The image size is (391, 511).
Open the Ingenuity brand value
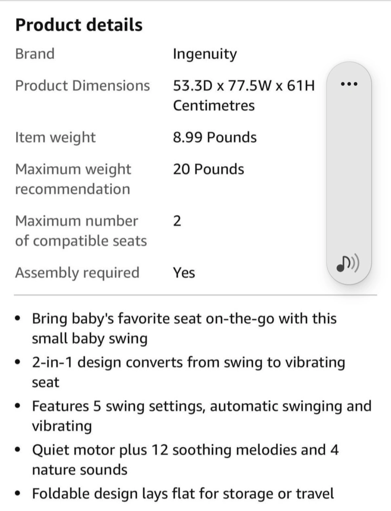[x=205, y=54]
